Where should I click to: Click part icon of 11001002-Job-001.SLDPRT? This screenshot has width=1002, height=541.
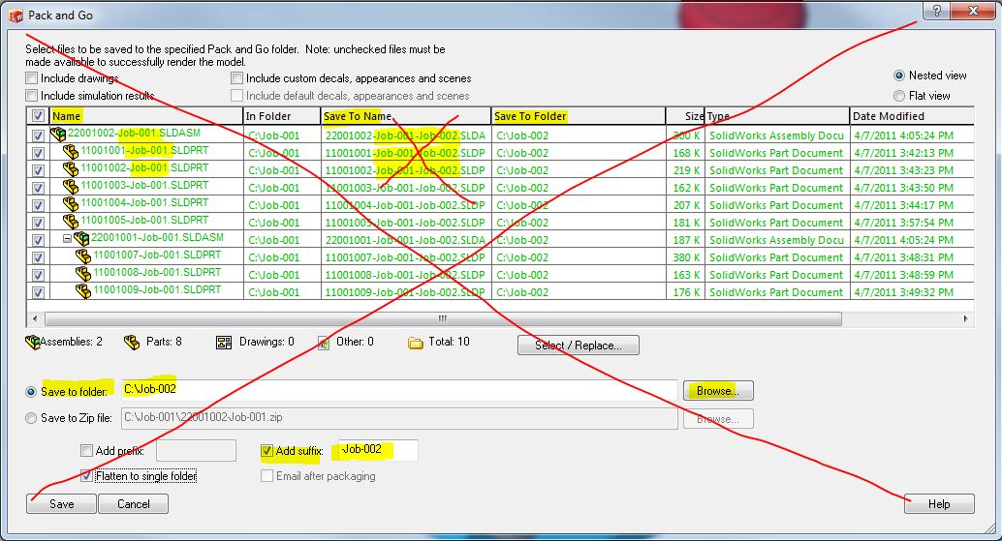click(71, 169)
